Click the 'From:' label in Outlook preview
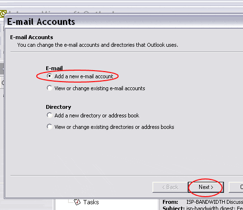 pyautogui.click(x=170, y=202)
